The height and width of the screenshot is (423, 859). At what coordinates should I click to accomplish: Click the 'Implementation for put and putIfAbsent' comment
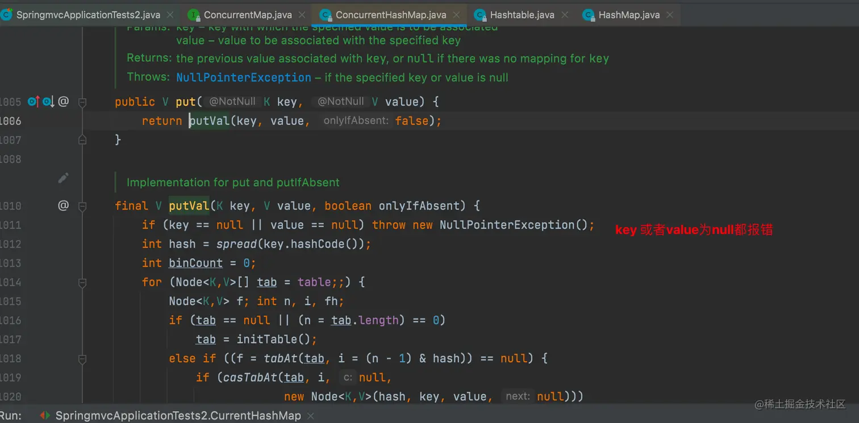click(x=233, y=182)
